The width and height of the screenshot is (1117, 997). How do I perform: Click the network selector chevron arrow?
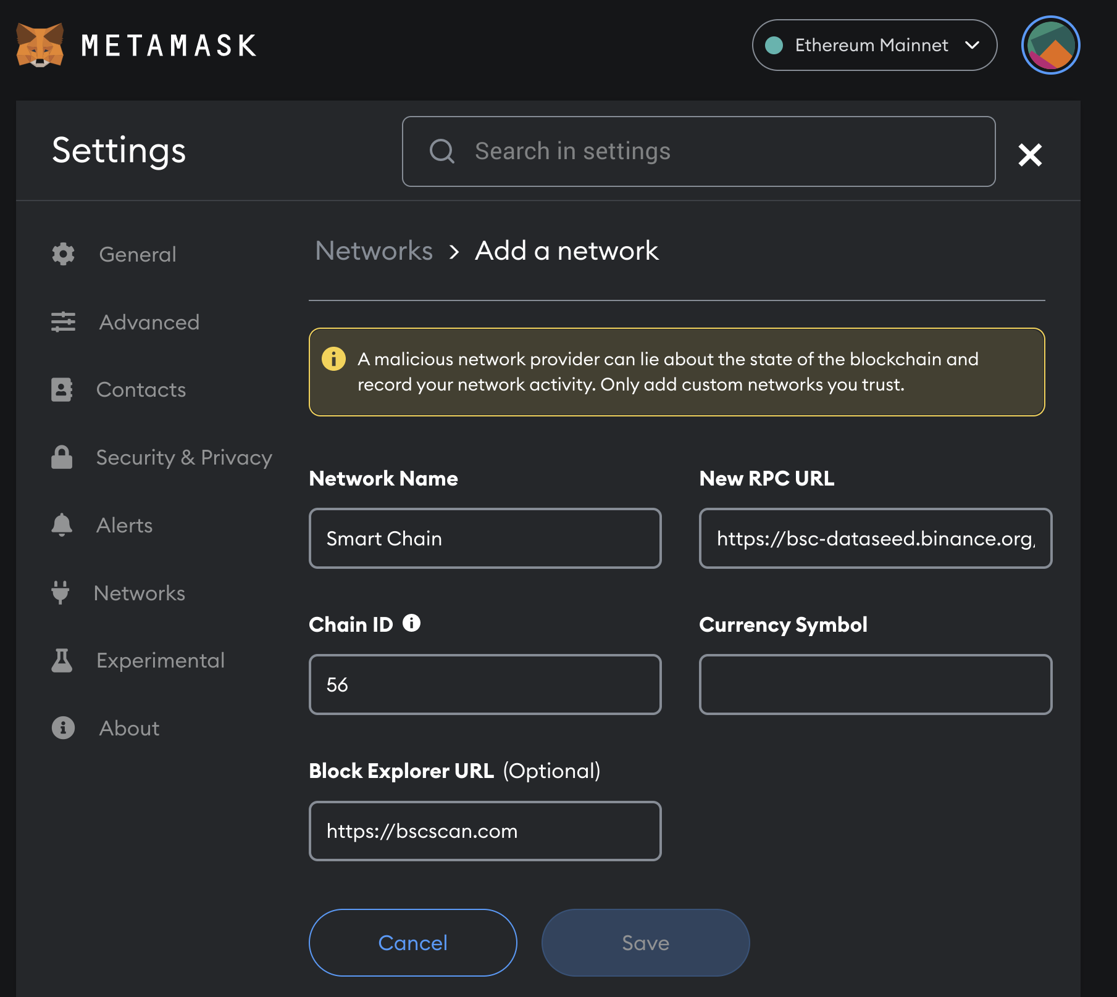972,45
